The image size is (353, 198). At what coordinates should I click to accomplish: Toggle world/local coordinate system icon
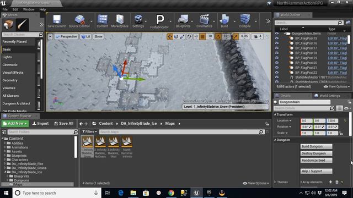[x=189, y=36]
